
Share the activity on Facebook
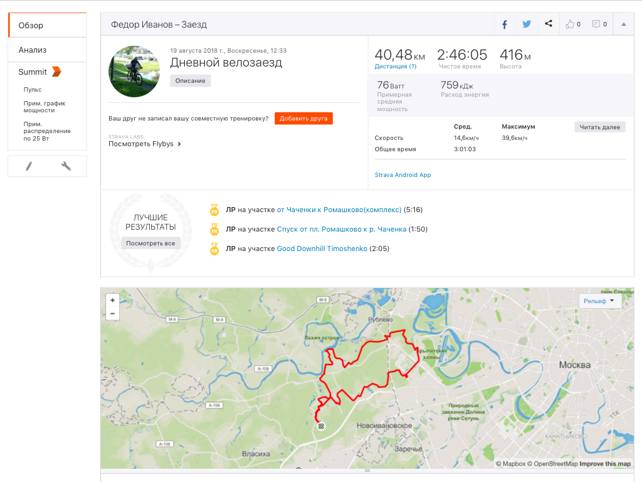coord(504,24)
